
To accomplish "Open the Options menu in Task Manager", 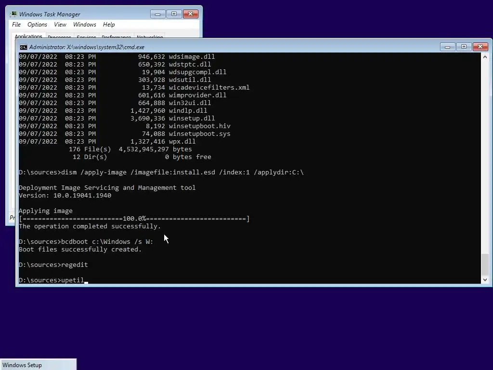I will coord(37,25).
